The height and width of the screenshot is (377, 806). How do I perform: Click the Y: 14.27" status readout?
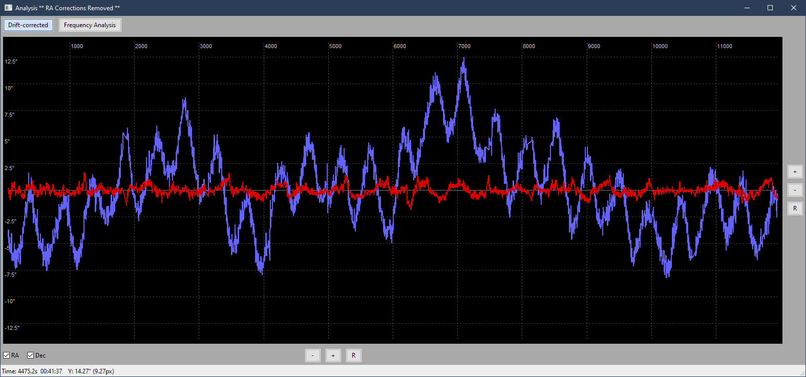point(91,371)
